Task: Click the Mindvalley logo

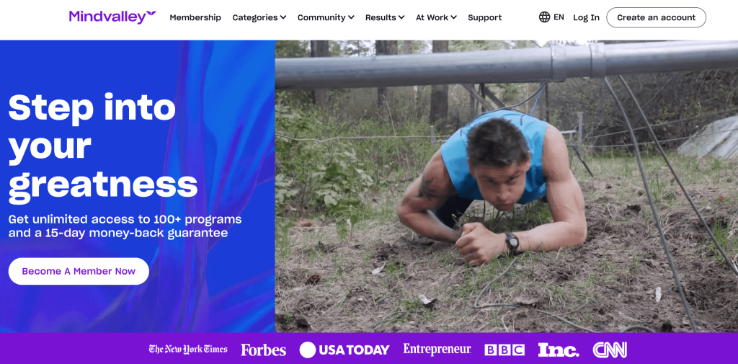Action: click(112, 17)
